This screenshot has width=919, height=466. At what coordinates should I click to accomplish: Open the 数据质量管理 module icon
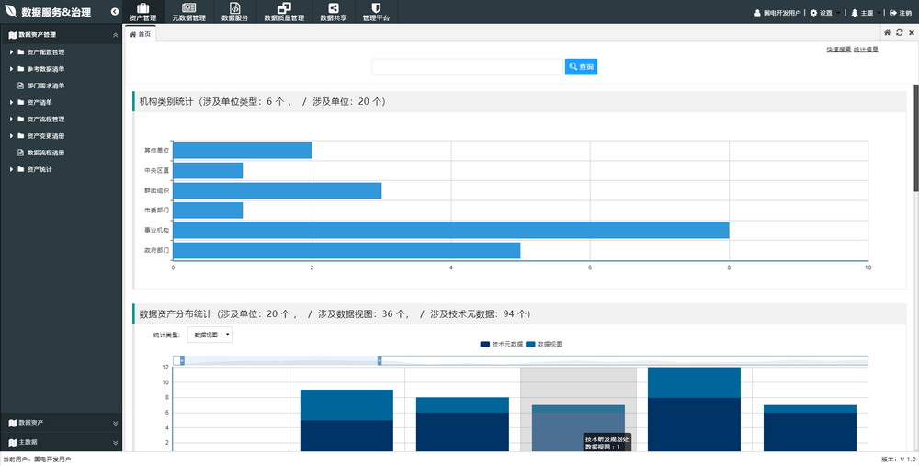coord(283,8)
